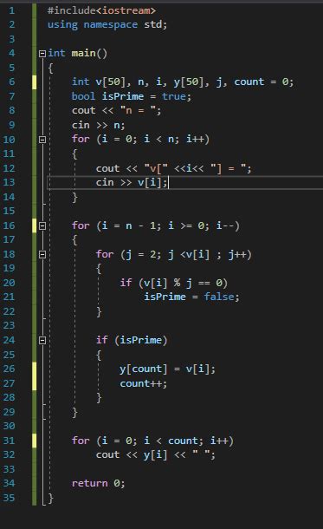The image size is (323, 529).
Task: Click on 'cout << y[i] << " ";' line
Action: point(156,455)
